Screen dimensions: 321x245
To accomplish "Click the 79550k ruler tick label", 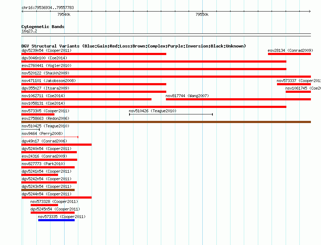I will click(202, 14).
